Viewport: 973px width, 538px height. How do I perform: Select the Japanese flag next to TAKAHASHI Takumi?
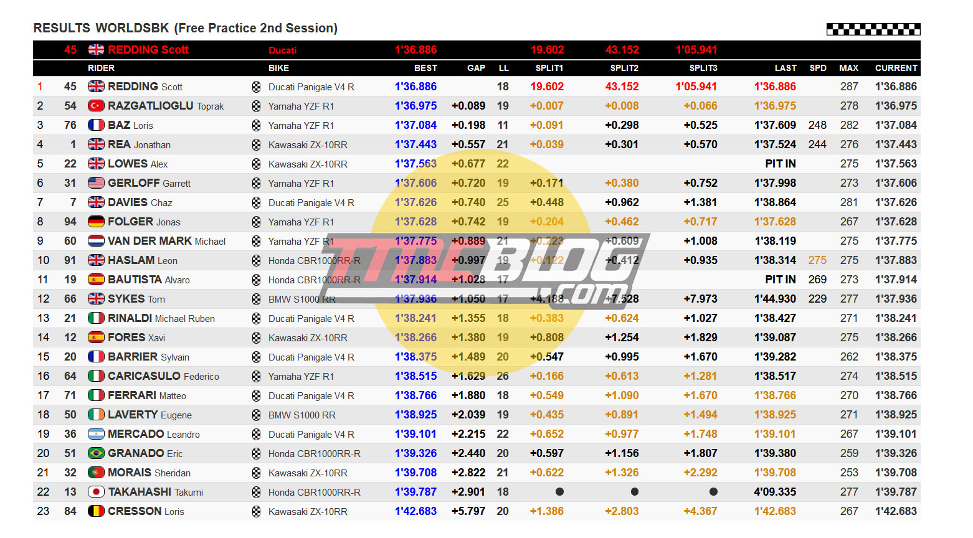point(96,492)
